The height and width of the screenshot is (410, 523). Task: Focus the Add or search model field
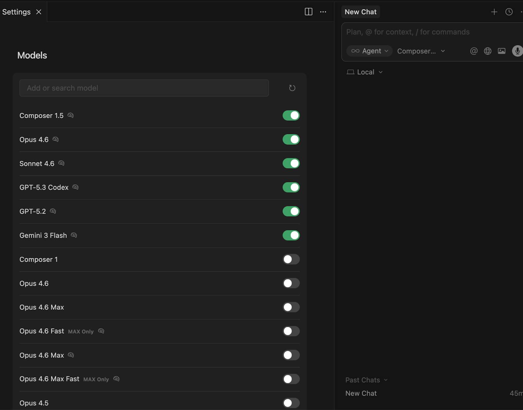144,88
